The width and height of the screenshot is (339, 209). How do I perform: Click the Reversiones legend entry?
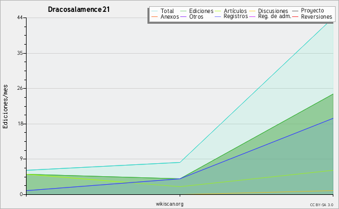pyautogui.click(x=312, y=16)
